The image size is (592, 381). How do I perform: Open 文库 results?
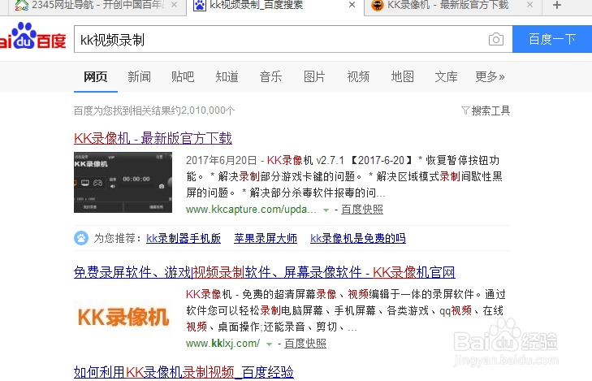[446, 76]
